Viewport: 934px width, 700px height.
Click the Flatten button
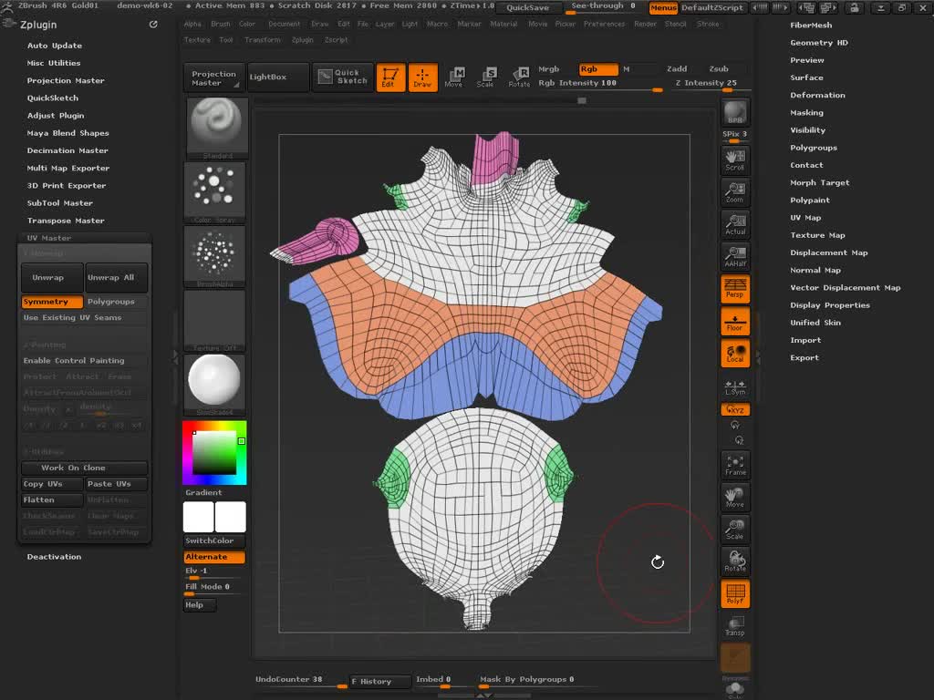tap(52, 500)
